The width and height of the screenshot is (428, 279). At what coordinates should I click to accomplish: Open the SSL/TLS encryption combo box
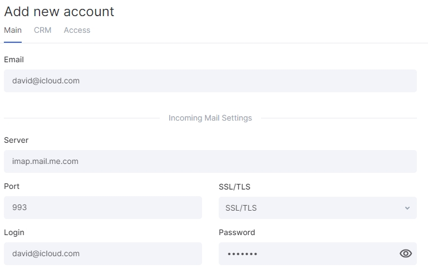(318, 208)
